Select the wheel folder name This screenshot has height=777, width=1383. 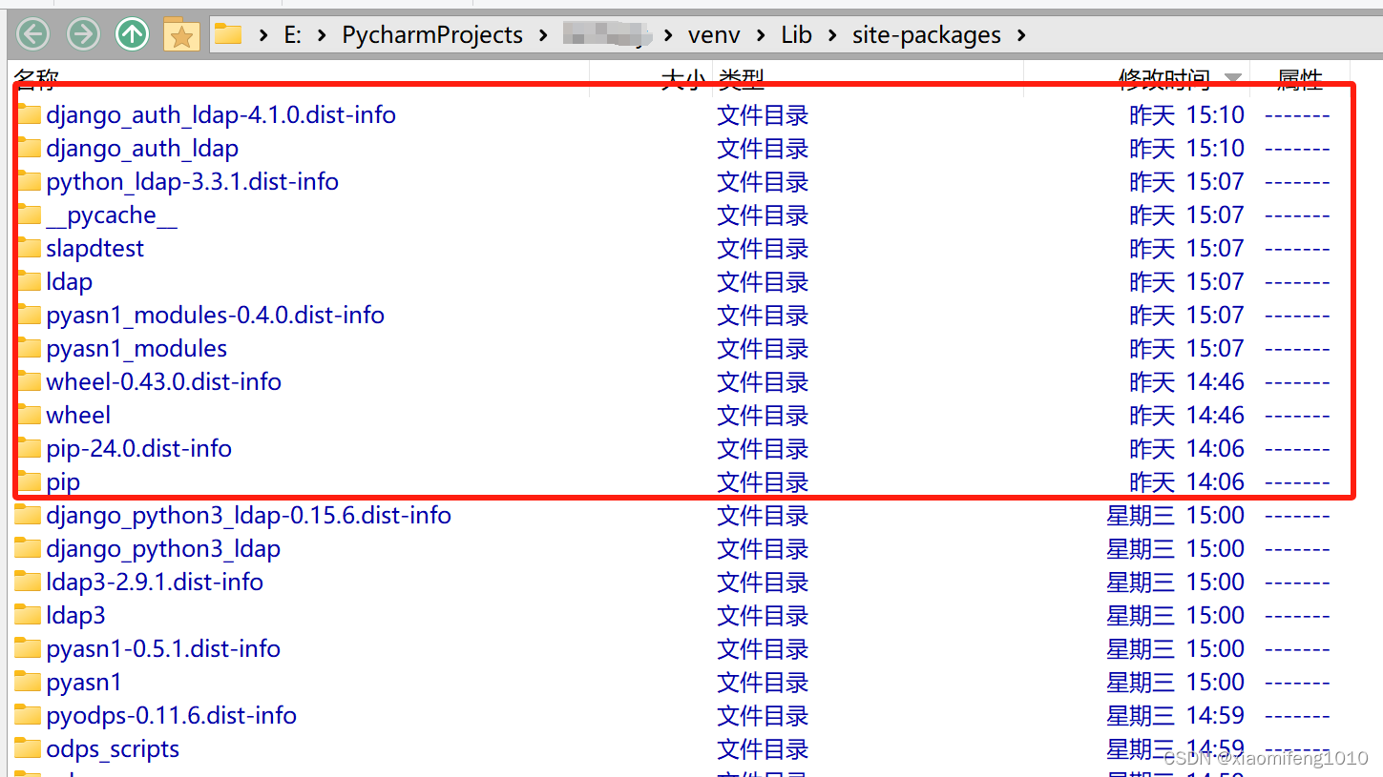[78, 416]
